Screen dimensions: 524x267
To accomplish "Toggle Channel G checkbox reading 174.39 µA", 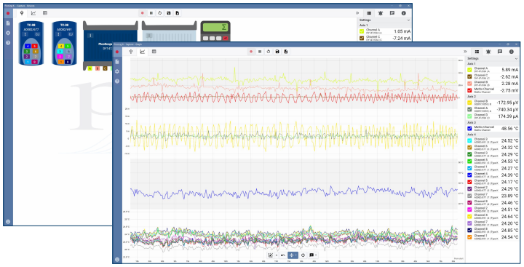I will coord(469,116).
